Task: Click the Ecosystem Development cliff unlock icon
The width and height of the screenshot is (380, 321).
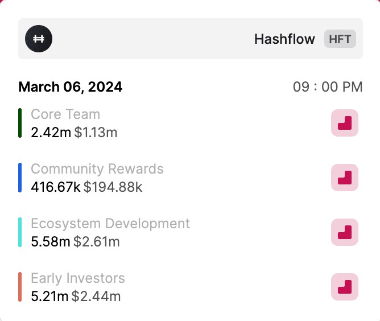Action: (345, 232)
